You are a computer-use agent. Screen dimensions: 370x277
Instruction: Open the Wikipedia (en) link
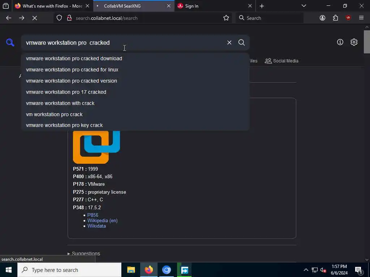pyautogui.click(x=102, y=220)
